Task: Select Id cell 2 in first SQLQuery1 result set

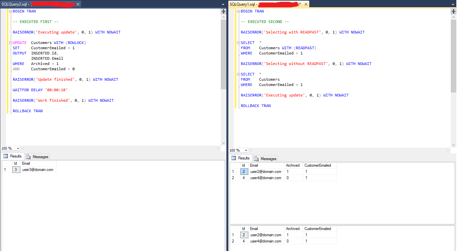Action: click(x=244, y=172)
